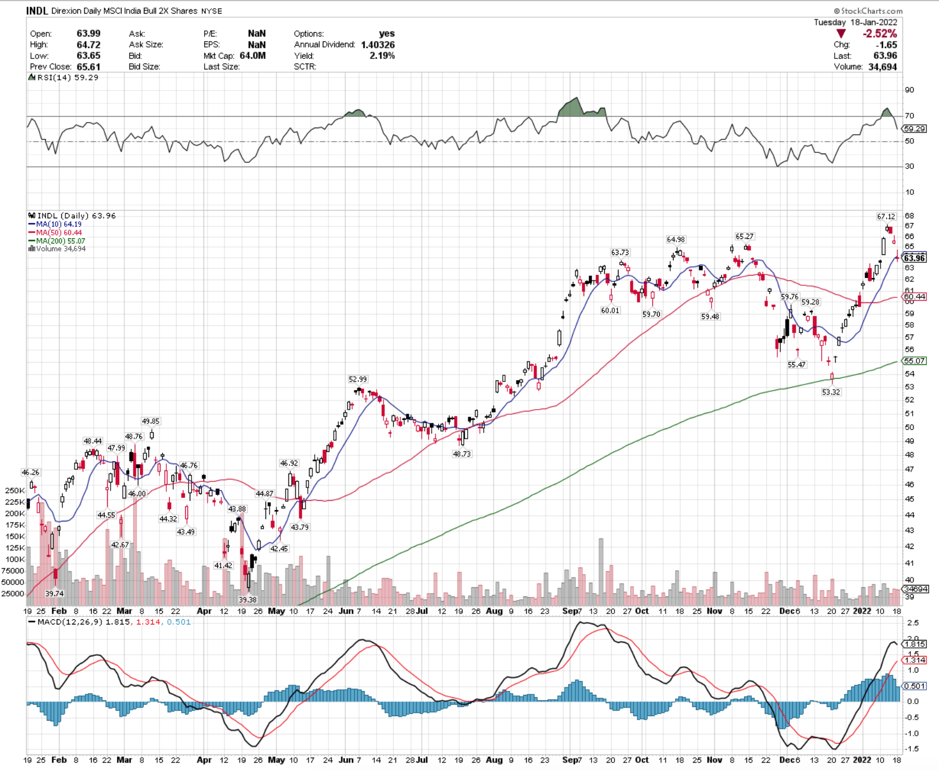Screen dimensions: 939x770
Task: Click the 64.98 October peak annotation
Action: (x=676, y=239)
